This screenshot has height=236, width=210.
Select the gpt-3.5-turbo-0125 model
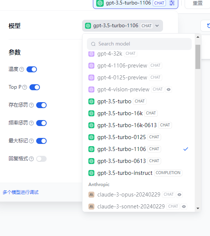138,137
